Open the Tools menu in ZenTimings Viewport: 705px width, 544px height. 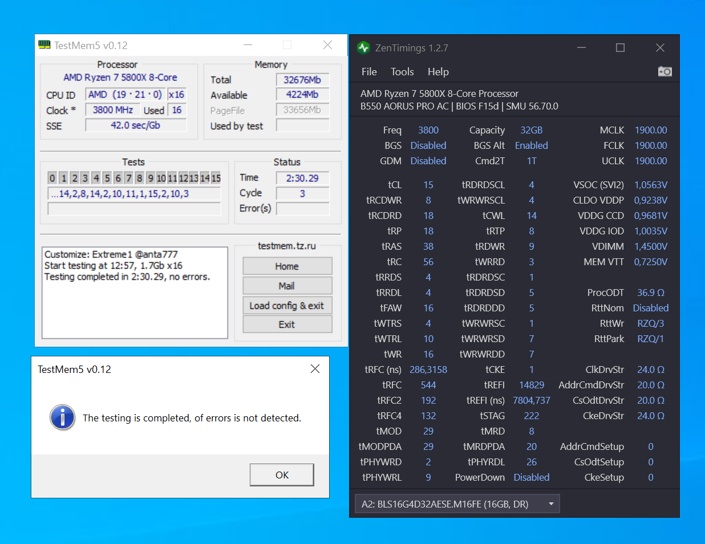click(x=402, y=72)
